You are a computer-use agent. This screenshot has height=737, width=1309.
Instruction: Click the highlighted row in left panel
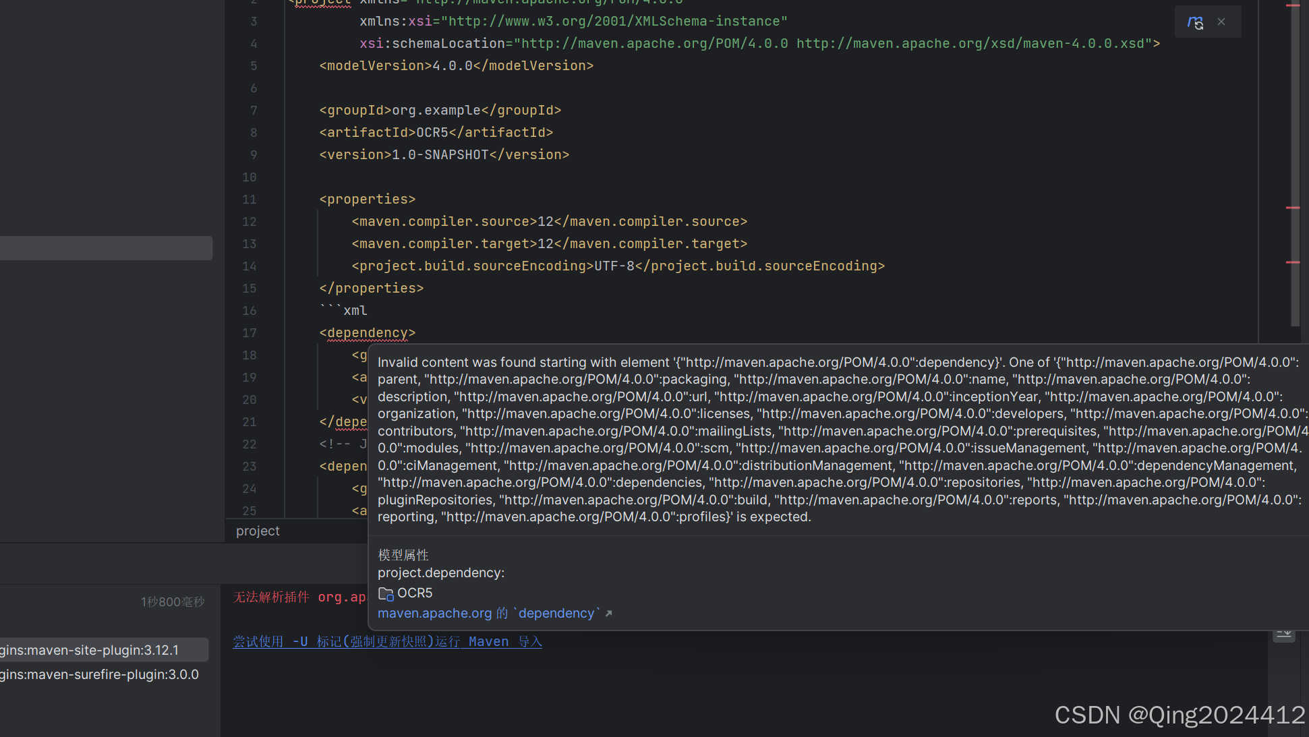click(106, 247)
